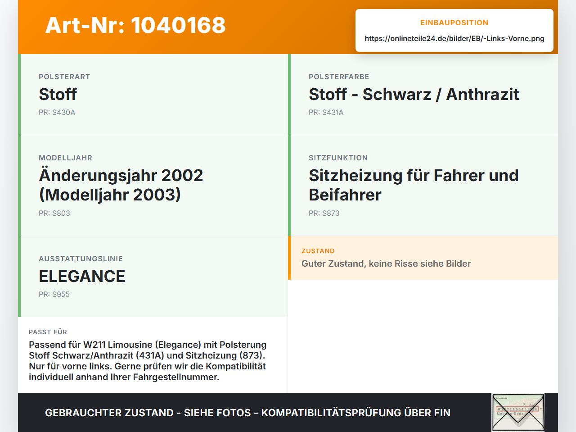
Task: Click the Zustand notice box
Action: 423,258
